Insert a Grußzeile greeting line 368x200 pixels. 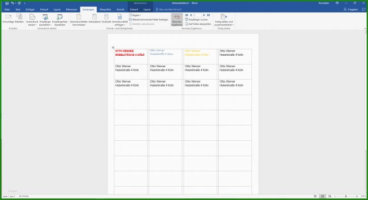(x=106, y=18)
